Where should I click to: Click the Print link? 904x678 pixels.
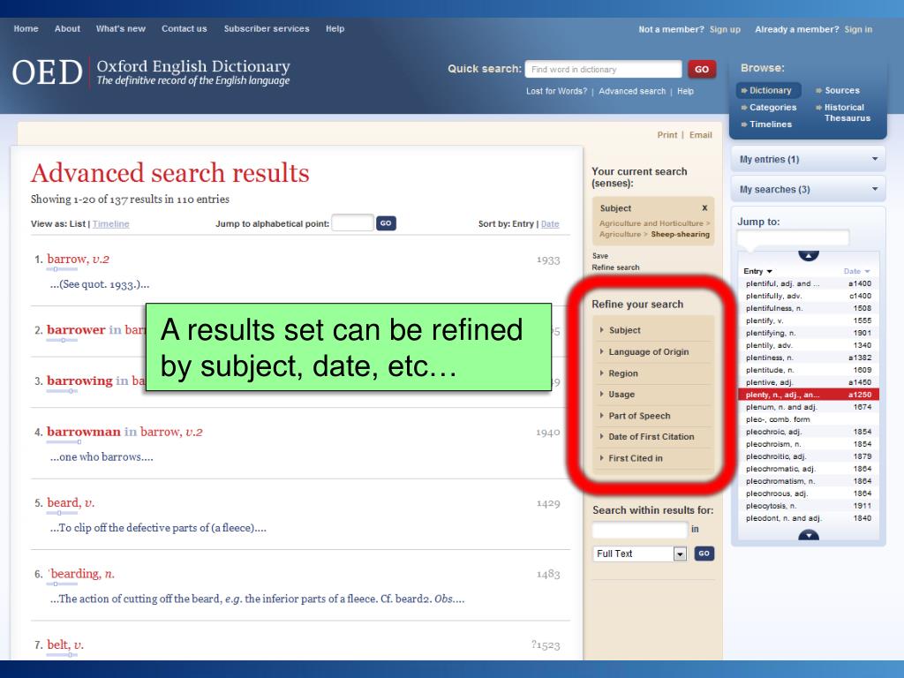(667, 135)
